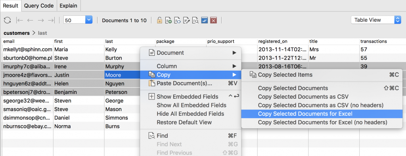Click the Mrs title cell
The height and width of the screenshot is (156, 406).
334,49
